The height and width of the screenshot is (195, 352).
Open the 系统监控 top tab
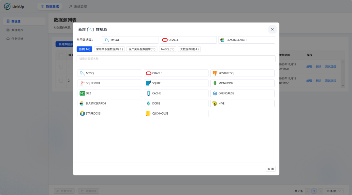(x=78, y=7)
